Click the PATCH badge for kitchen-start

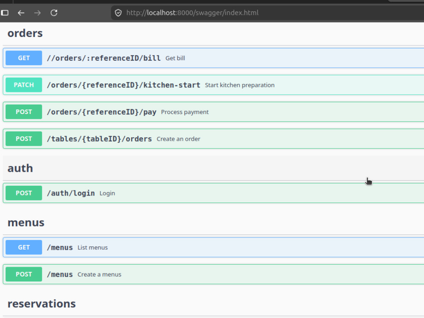coord(24,85)
